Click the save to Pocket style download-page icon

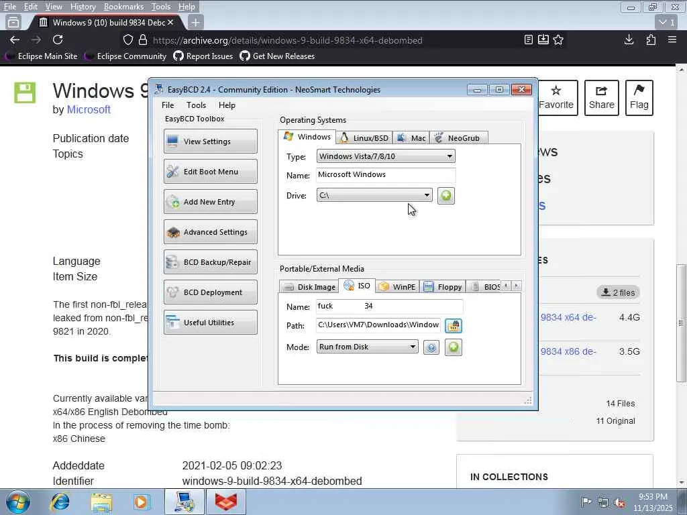[543, 40]
